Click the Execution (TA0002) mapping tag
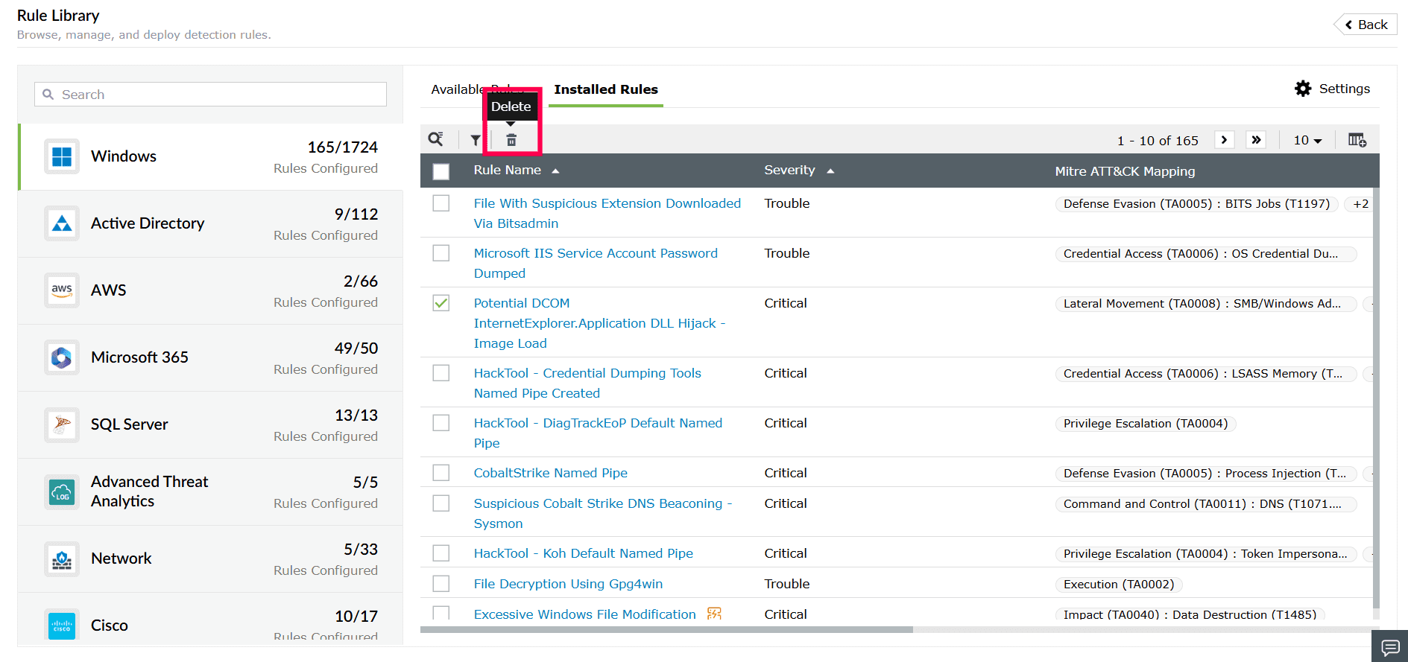The image size is (1408, 662). 1119,585
